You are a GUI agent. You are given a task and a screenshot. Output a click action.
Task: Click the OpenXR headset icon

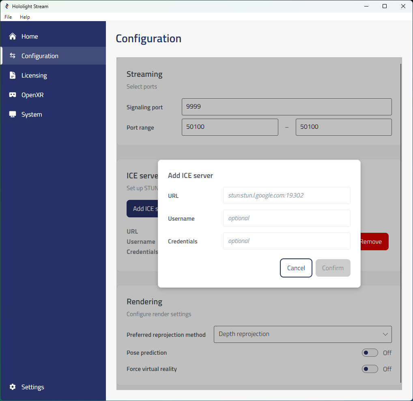click(13, 95)
